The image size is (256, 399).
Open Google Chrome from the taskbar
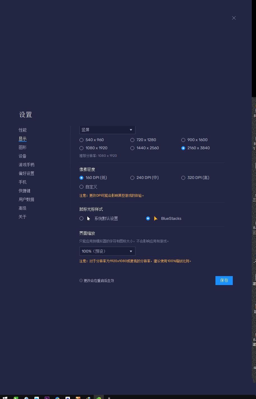tap(57, 398)
